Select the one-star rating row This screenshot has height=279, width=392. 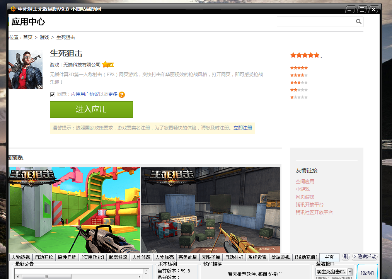pos(299,97)
